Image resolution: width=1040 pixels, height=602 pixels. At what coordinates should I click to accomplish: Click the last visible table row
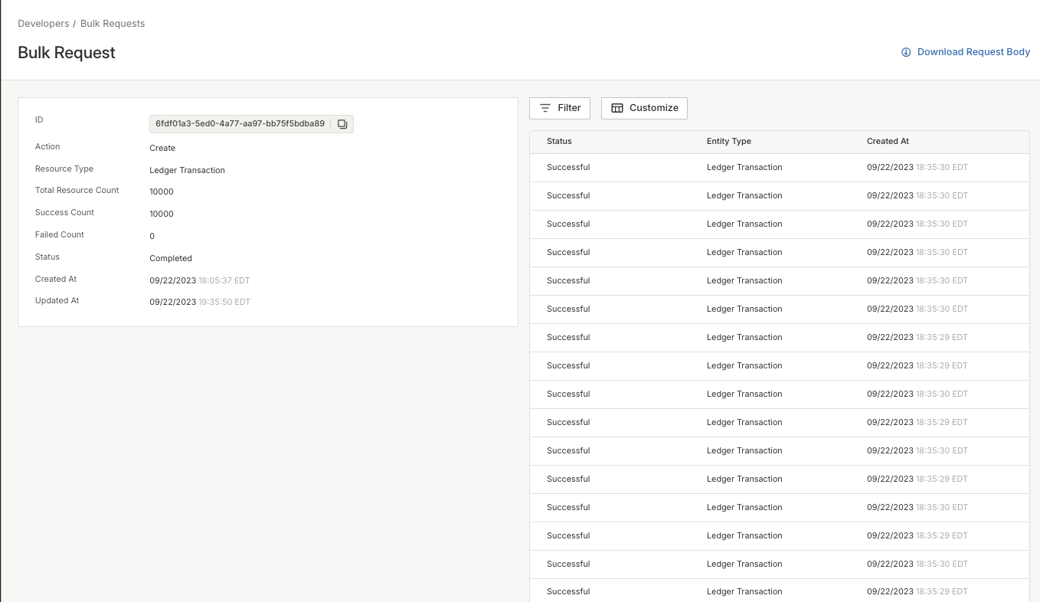coord(779,591)
